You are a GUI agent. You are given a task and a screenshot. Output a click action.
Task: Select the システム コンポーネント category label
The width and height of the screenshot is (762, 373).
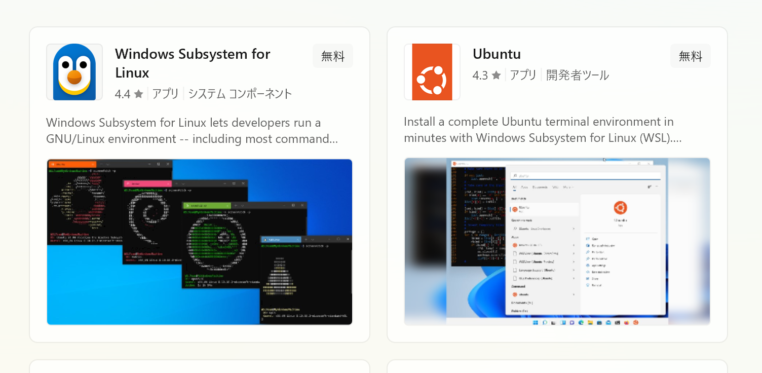tap(240, 94)
